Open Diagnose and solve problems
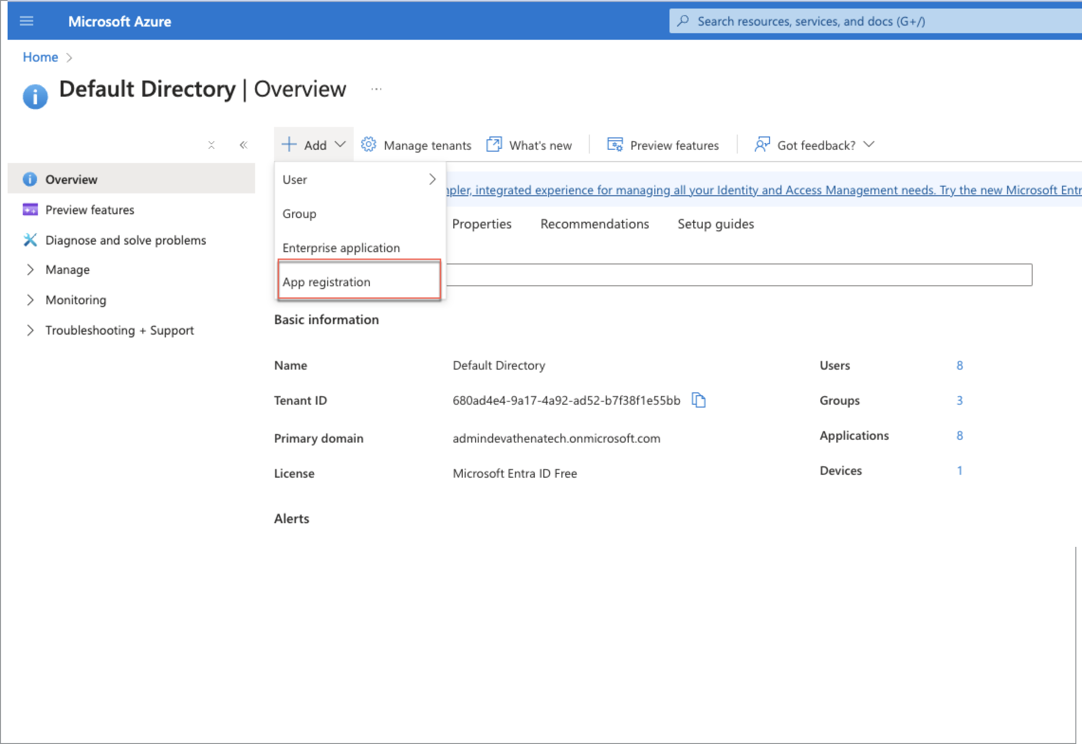This screenshot has height=744, width=1082. tap(125, 240)
